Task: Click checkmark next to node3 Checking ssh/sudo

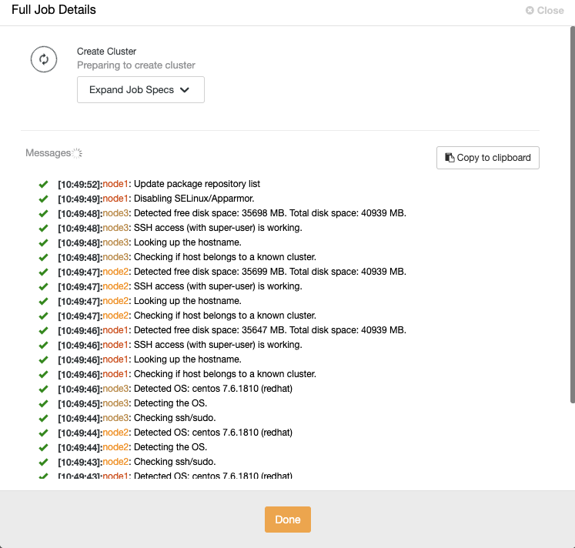Action: (43, 418)
